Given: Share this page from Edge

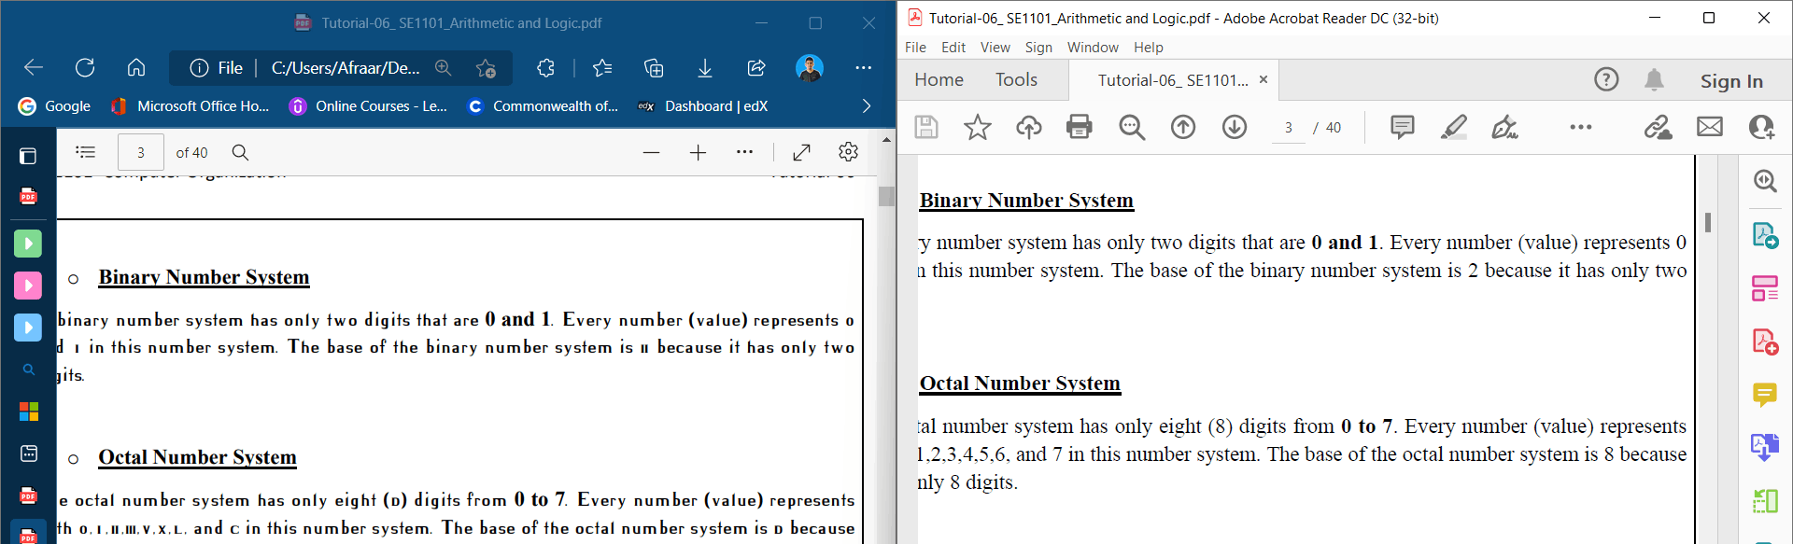Looking at the screenshot, I should tap(756, 68).
